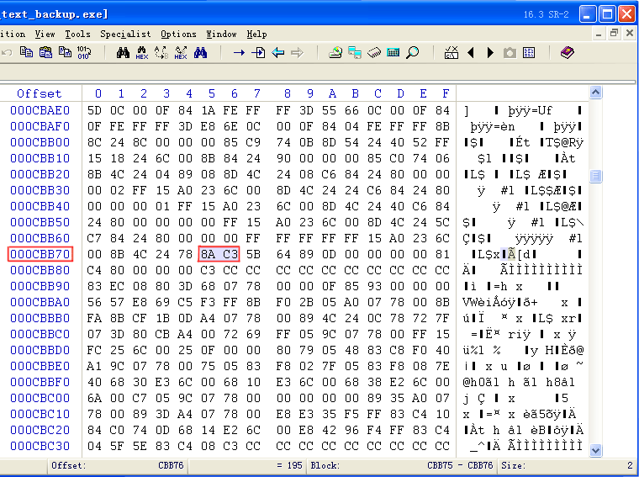Click byte 56 in row 000CBBA0

[x=94, y=302]
